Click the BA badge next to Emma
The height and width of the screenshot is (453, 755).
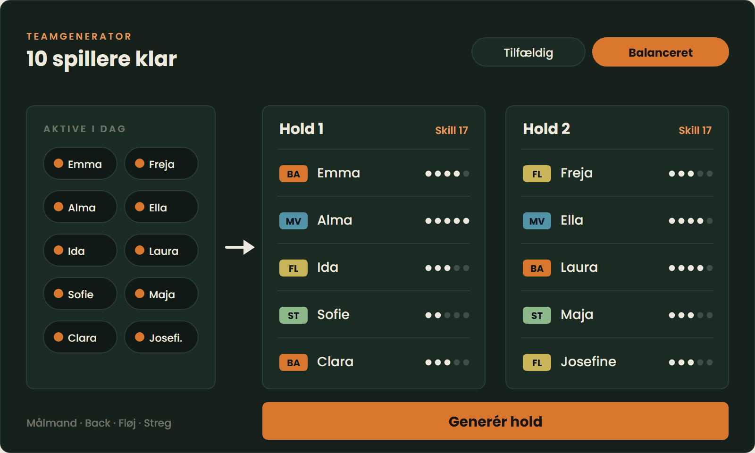(x=294, y=174)
